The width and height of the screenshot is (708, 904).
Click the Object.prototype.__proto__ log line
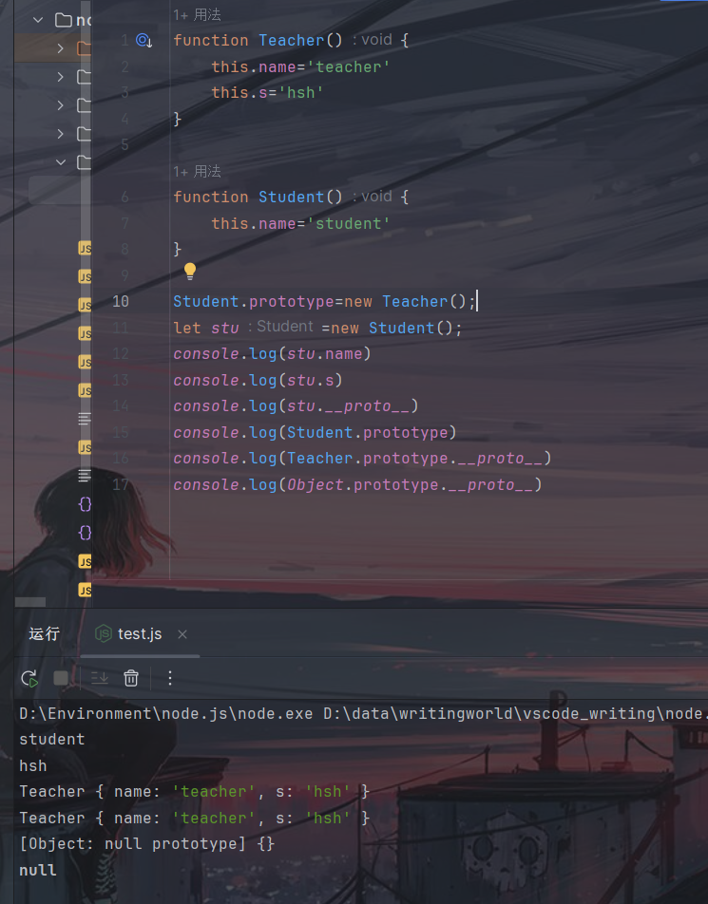[357, 485]
